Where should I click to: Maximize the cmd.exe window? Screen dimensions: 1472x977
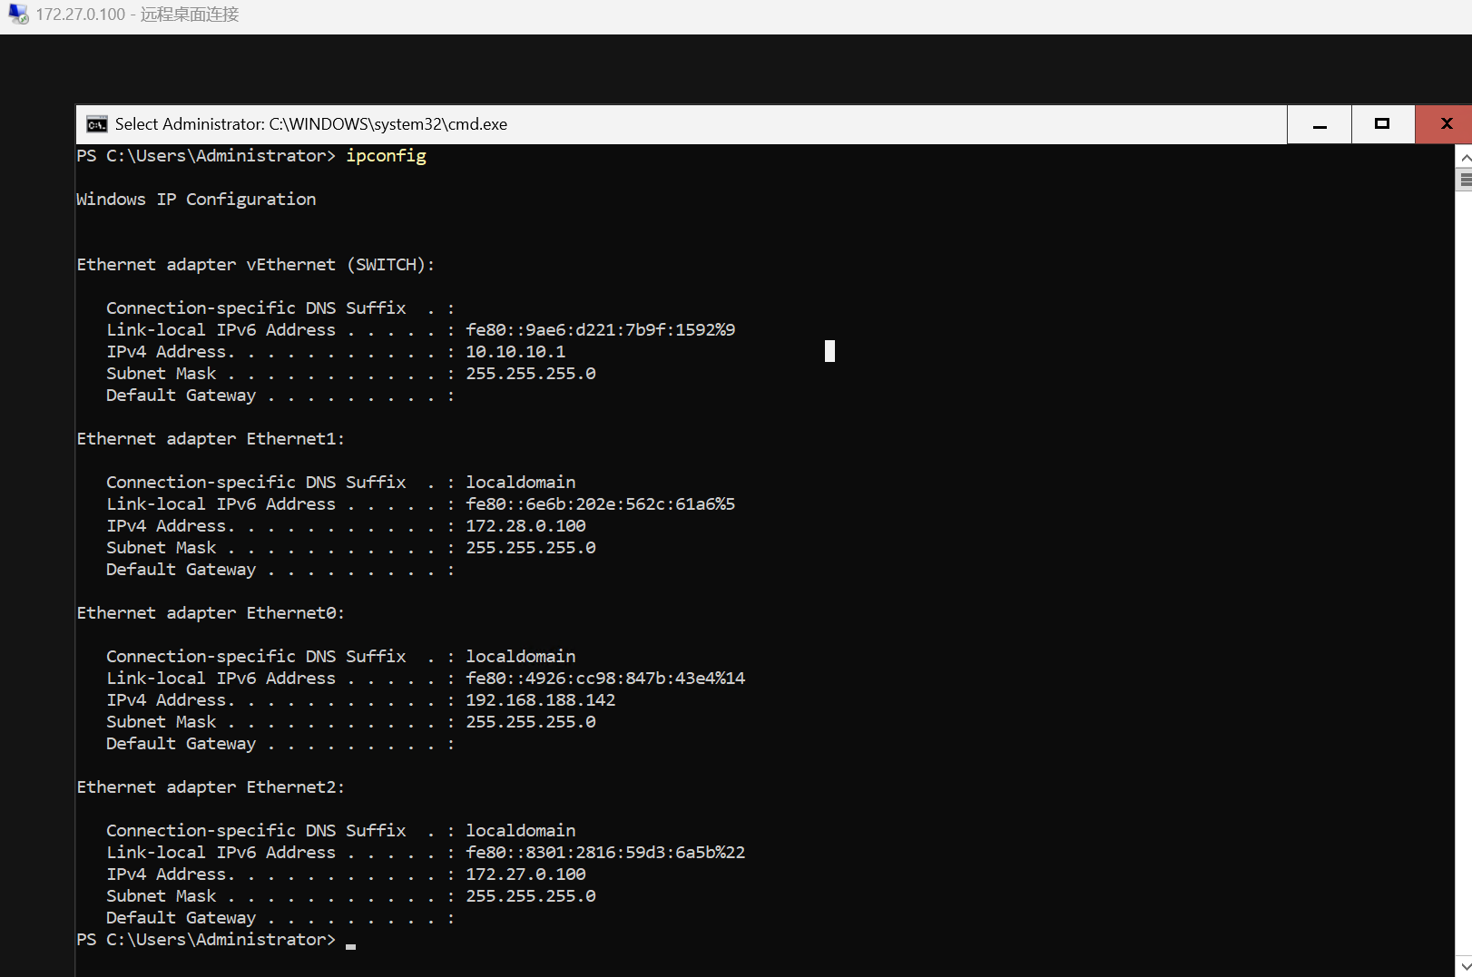pos(1382,124)
